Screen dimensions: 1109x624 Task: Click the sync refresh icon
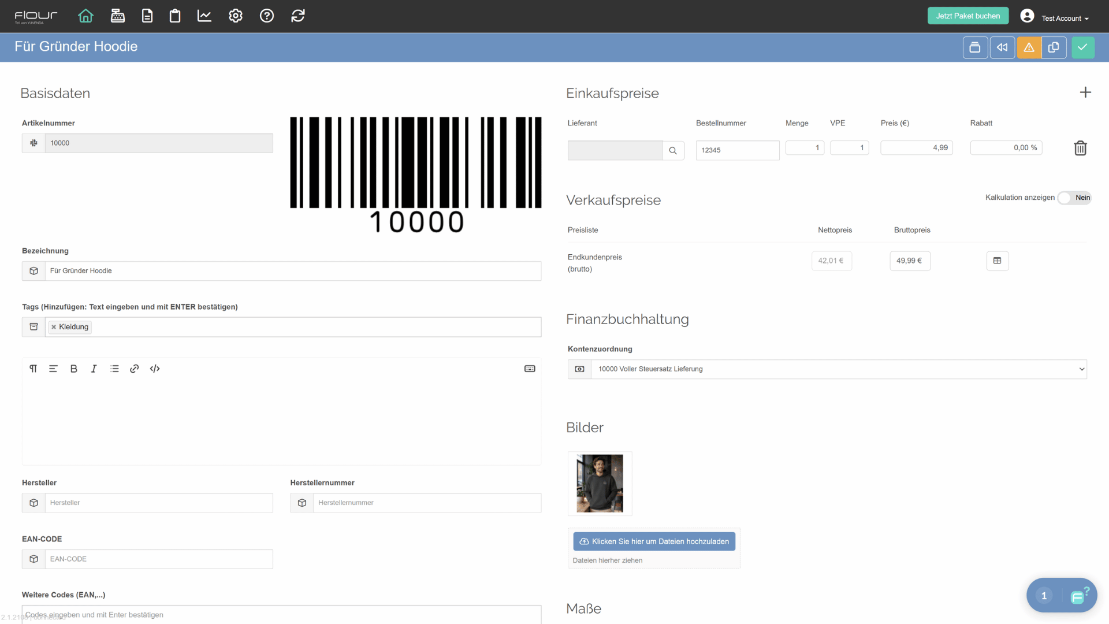(x=298, y=16)
